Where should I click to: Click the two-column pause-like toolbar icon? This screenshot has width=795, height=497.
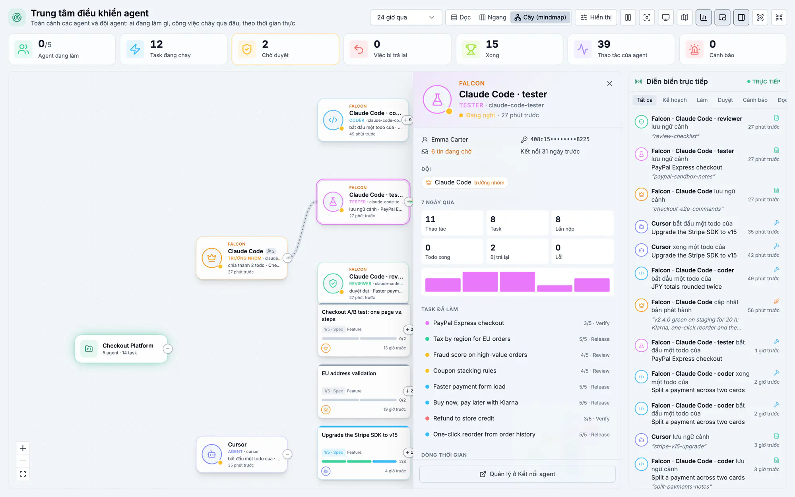[628, 17]
